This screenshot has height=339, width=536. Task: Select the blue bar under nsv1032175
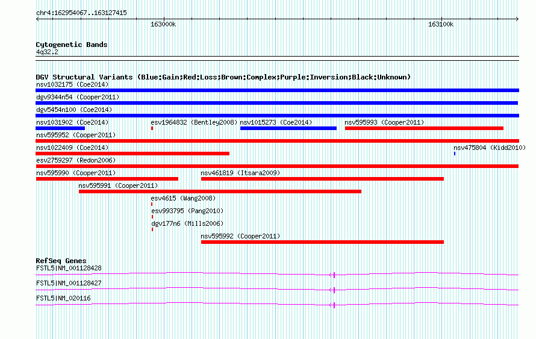point(277,90)
